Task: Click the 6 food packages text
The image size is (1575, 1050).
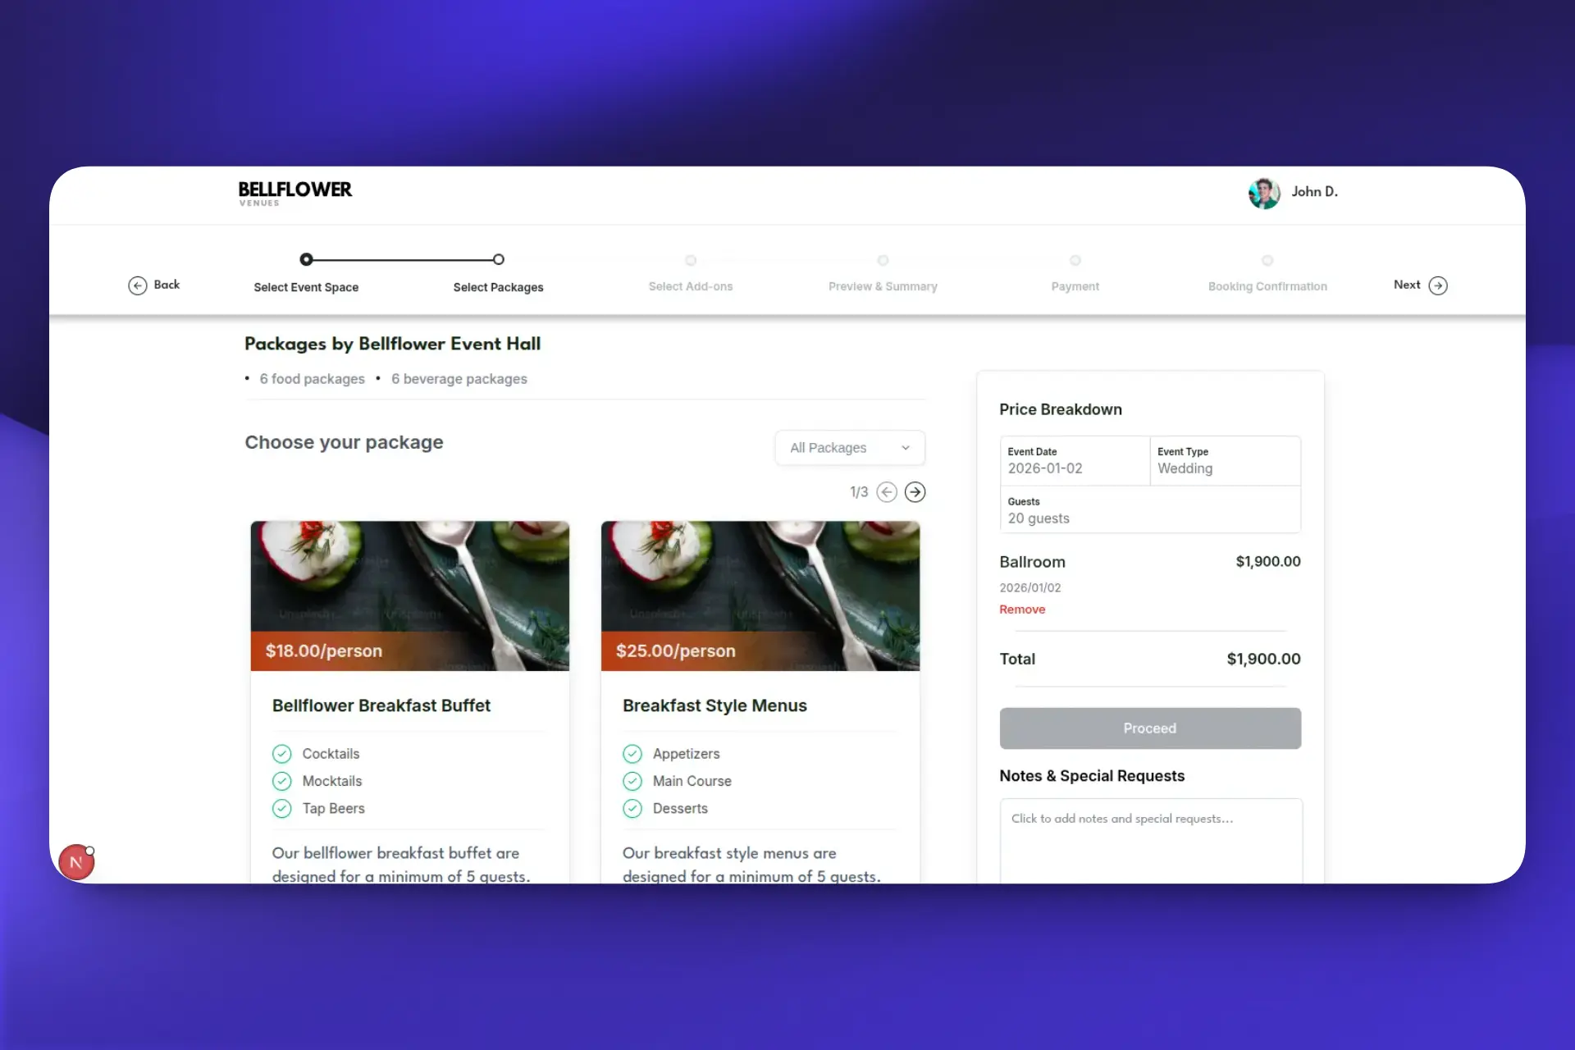Action: [x=312, y=379]
